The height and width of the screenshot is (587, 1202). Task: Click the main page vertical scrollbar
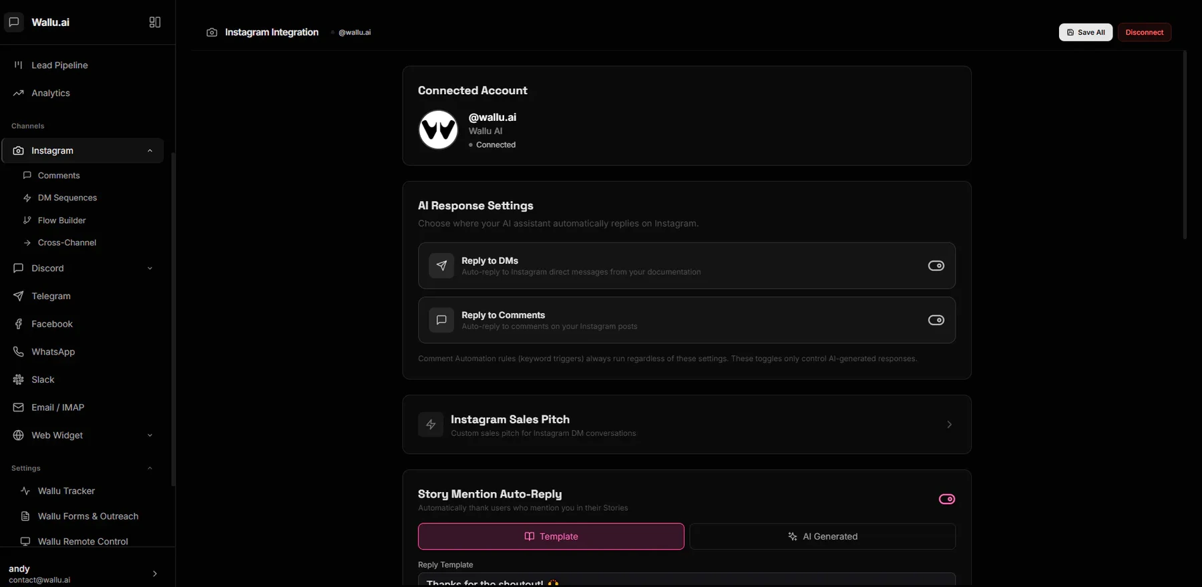click(1185, 145)
